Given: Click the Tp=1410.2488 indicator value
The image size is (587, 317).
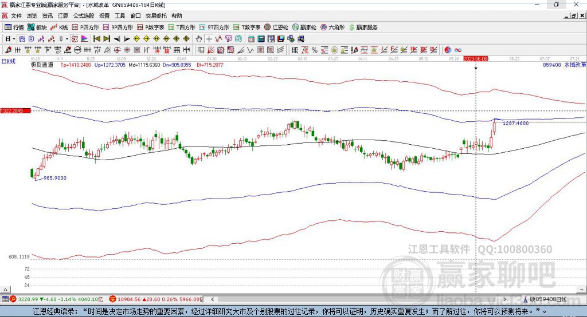Looking at the screenshot, I should (76, 65).
